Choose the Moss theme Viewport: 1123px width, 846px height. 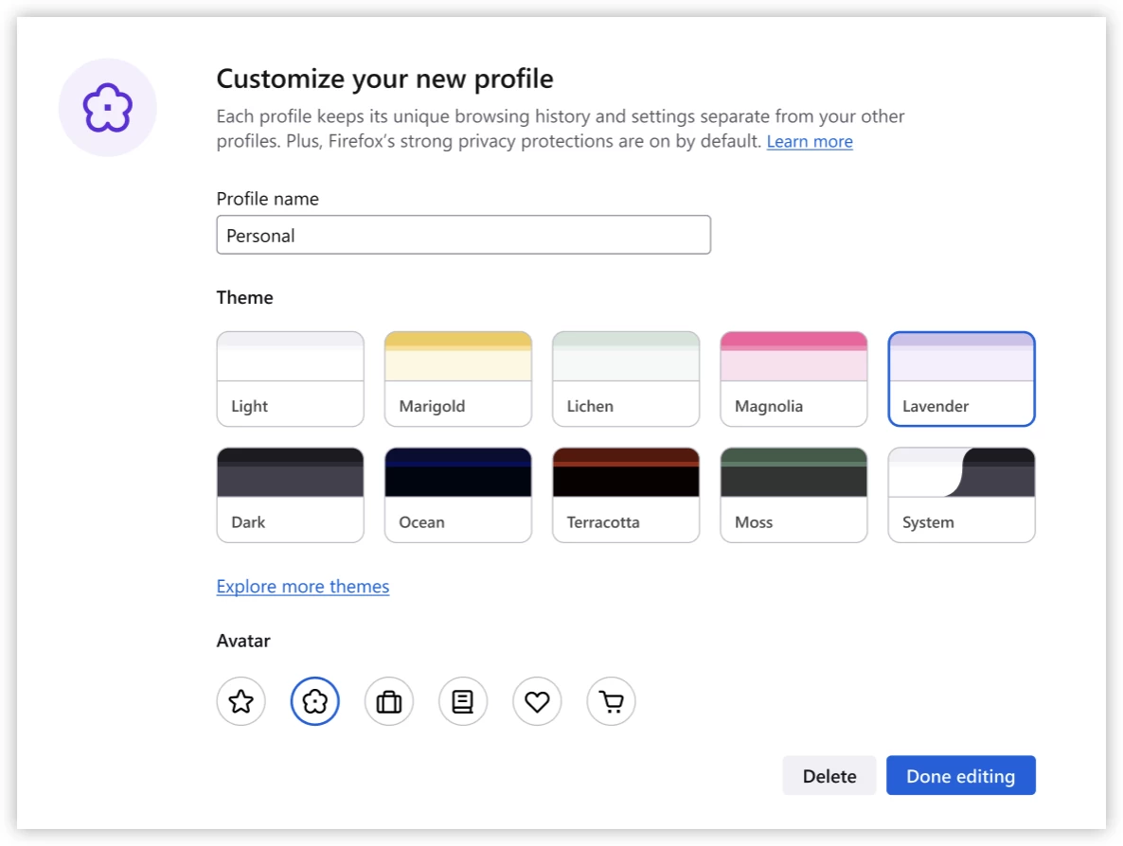[x=793, y=493]
